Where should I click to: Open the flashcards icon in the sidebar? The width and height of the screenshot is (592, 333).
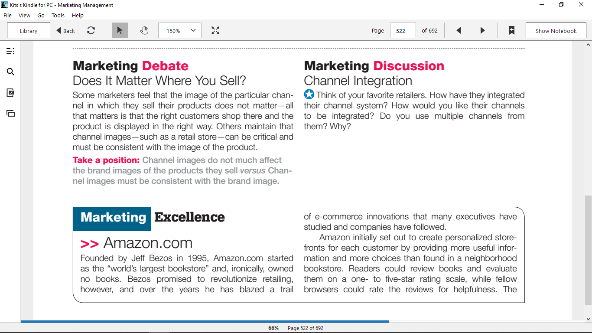click(x=10, y=92)
